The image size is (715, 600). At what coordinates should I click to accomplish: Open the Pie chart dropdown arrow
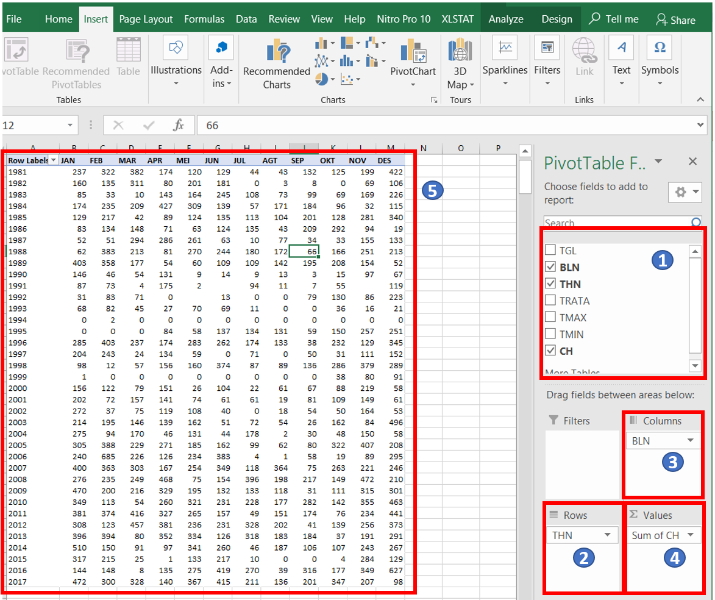333,79
